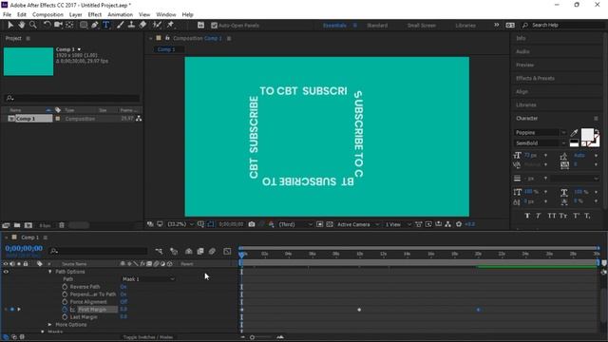This screenshot has height=342, width=608.
Task: Toggle Perpendicular To Path stopwatch
Action: coord(65,294)
